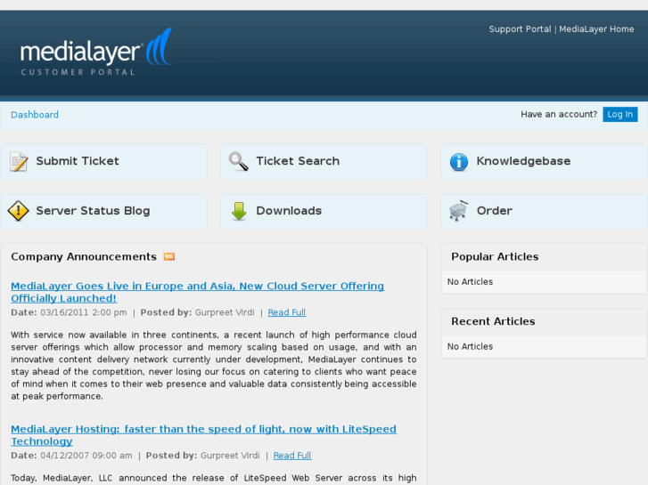Click the first 'Gurpreet Virdi' author name
Image resolution: width=648 pixels, height=485 pixels.
[225, 312]
